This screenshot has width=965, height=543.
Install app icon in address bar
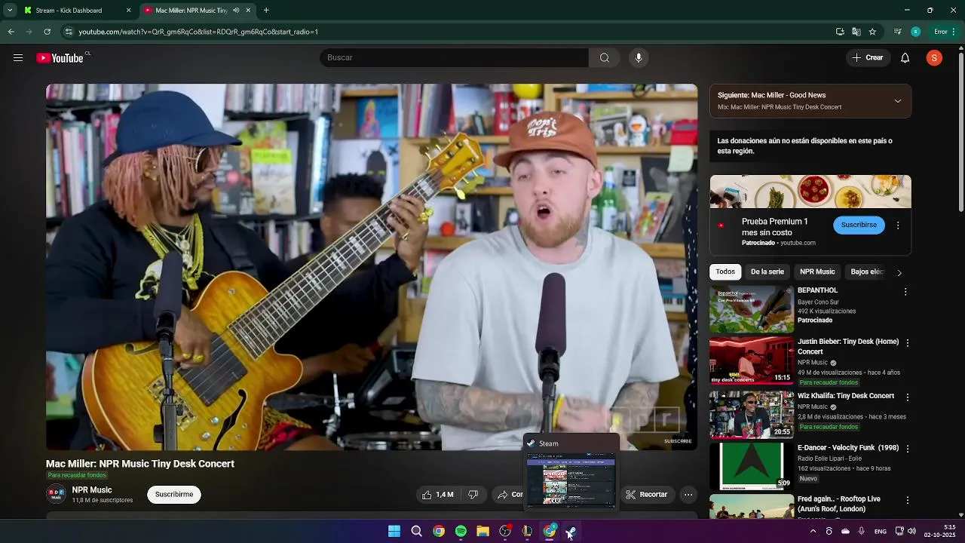point(840,32)
